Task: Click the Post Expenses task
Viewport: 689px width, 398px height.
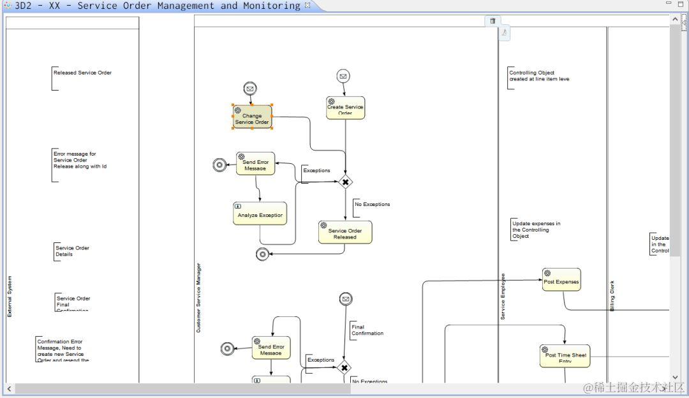Action: [561, 279]
